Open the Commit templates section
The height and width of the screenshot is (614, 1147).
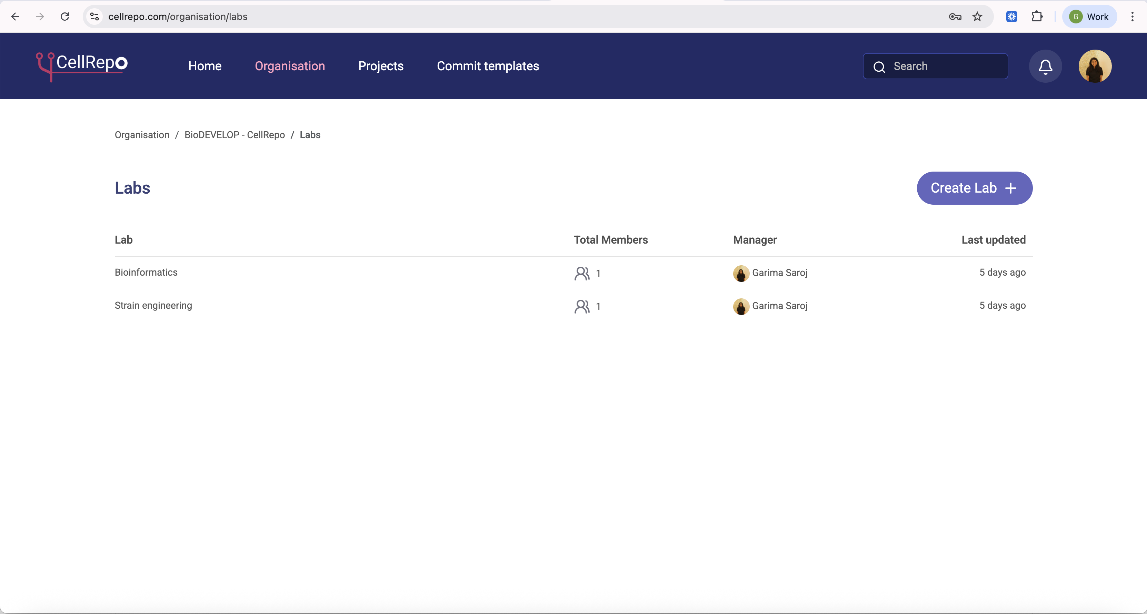pos(488,66)
